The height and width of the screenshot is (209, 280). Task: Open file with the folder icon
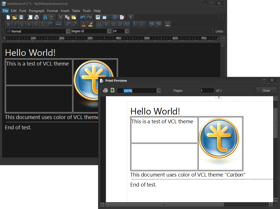coord(15,17)
